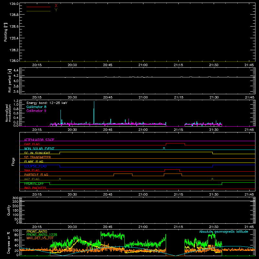Click the raised red SAA_FLAG step
Image resolution: width=259 pixels, height=259 pixels.
coord(172,170)
